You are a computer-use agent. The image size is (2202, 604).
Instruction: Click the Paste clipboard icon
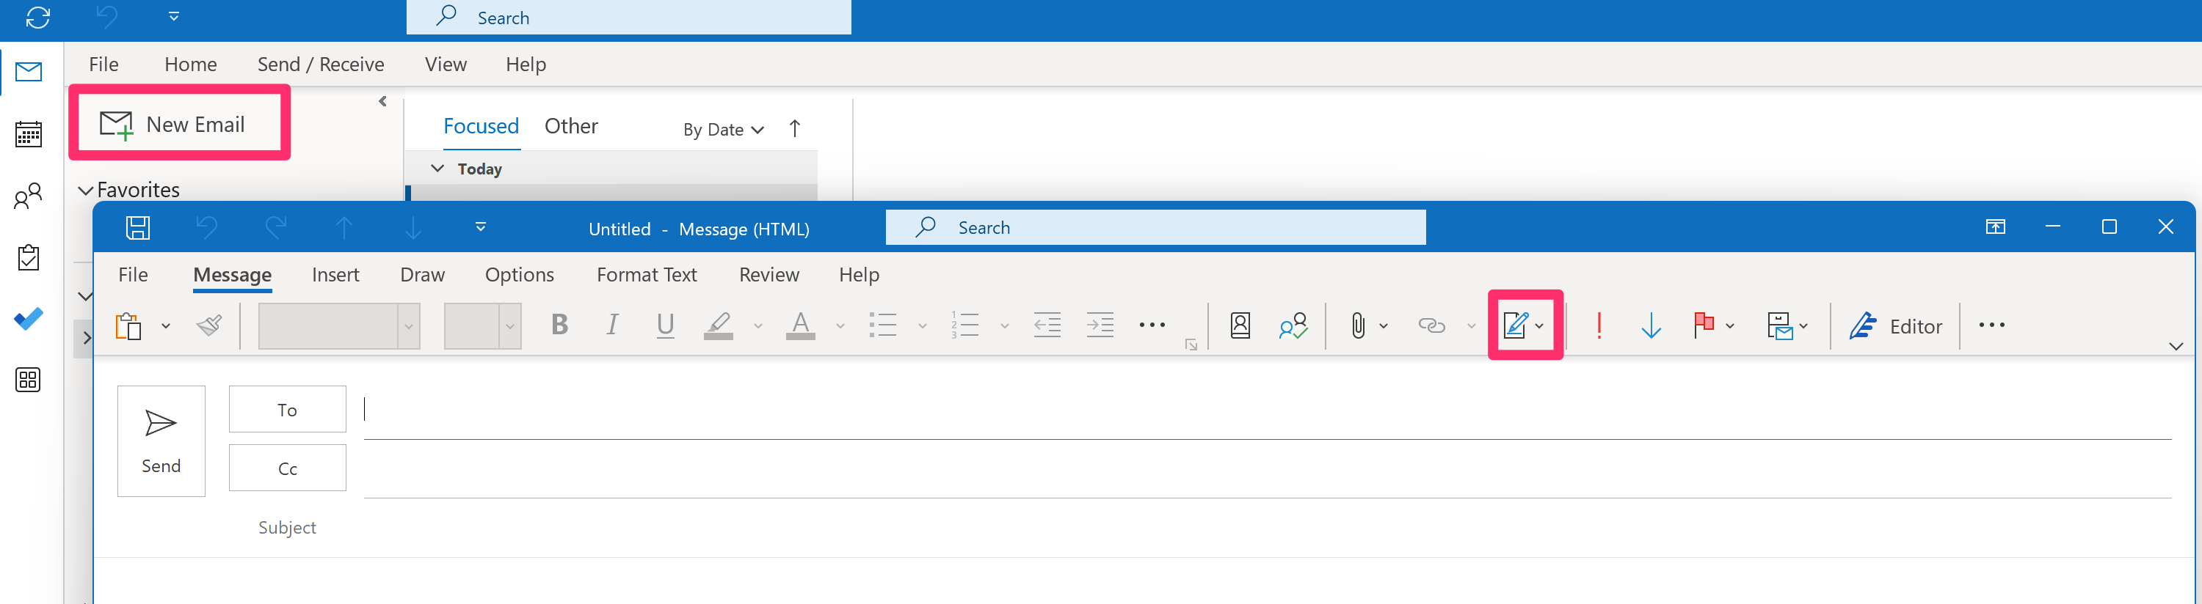[128, 326]
